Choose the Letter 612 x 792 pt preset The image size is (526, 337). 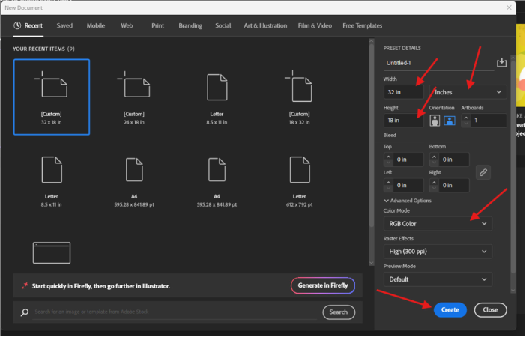[299, 181]
